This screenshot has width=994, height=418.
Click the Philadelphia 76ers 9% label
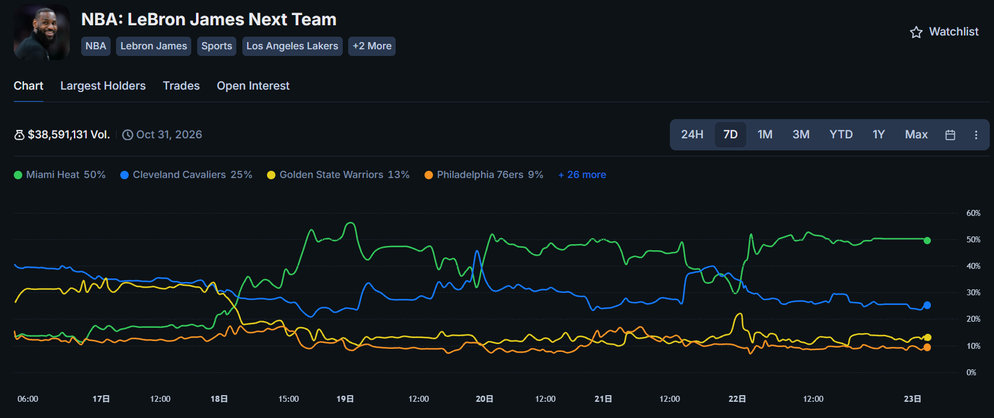(490, 175)
